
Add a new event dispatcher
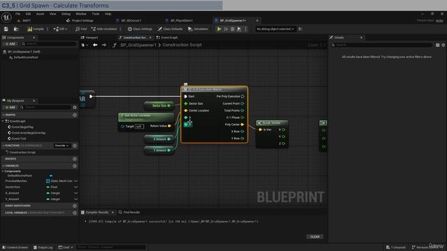75,206
